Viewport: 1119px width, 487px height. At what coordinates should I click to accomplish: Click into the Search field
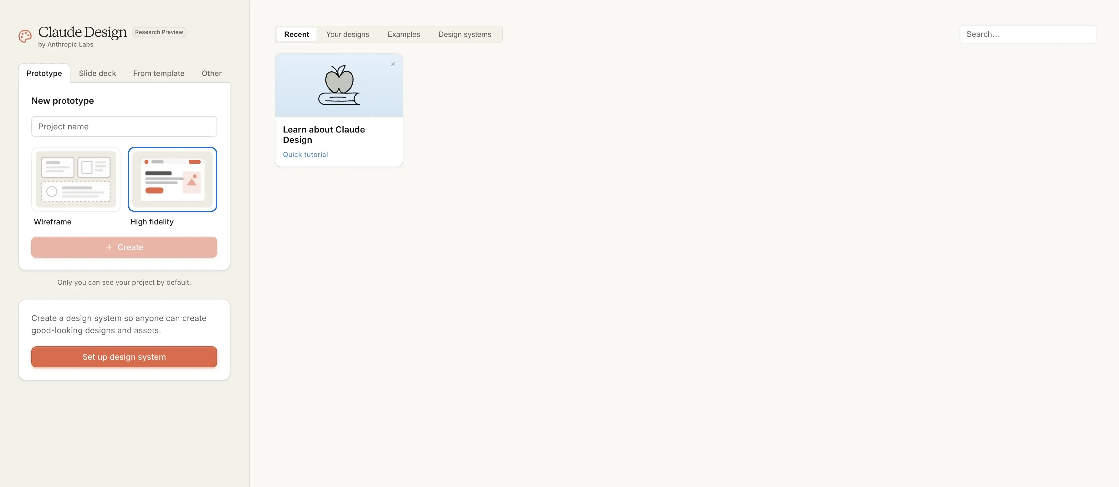pyautogui.click(x=1028, y=34)
